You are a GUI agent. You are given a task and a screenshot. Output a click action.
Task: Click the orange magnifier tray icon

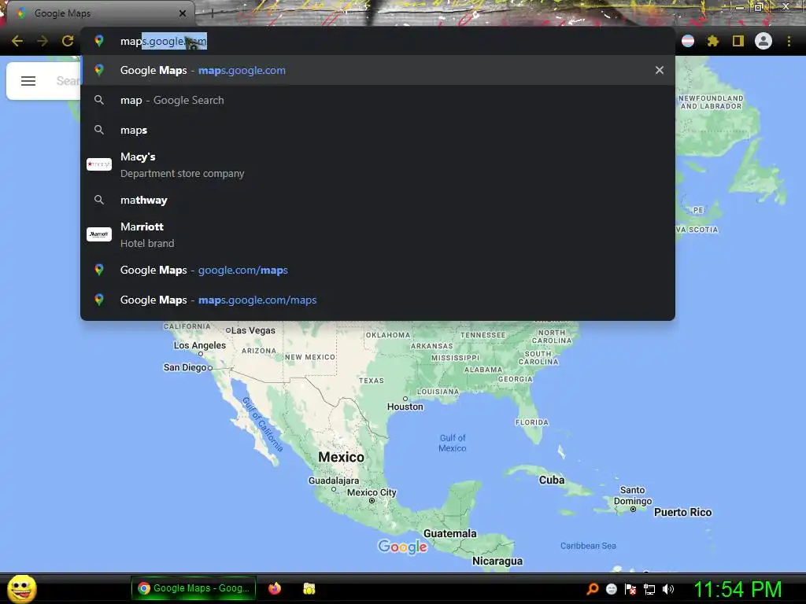(x=592, y=589)
